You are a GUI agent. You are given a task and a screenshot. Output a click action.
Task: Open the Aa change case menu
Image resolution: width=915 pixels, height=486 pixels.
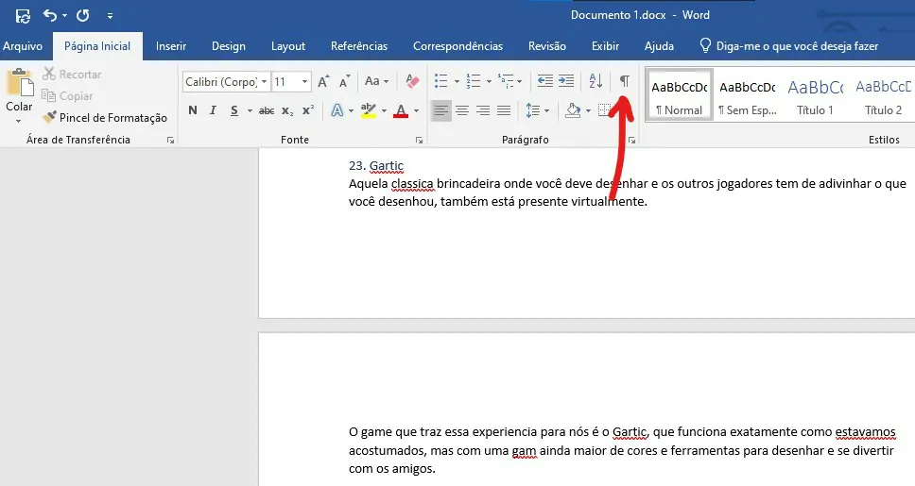376,81
